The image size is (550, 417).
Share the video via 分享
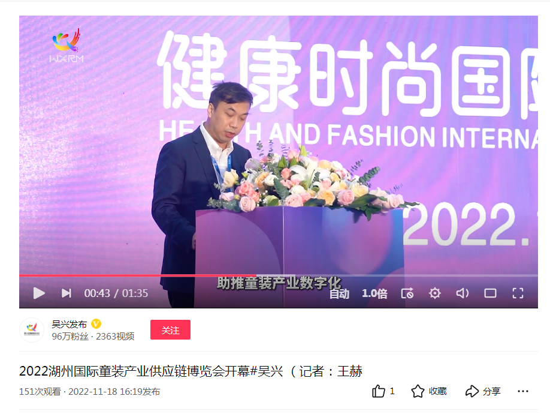coord(483,391)
